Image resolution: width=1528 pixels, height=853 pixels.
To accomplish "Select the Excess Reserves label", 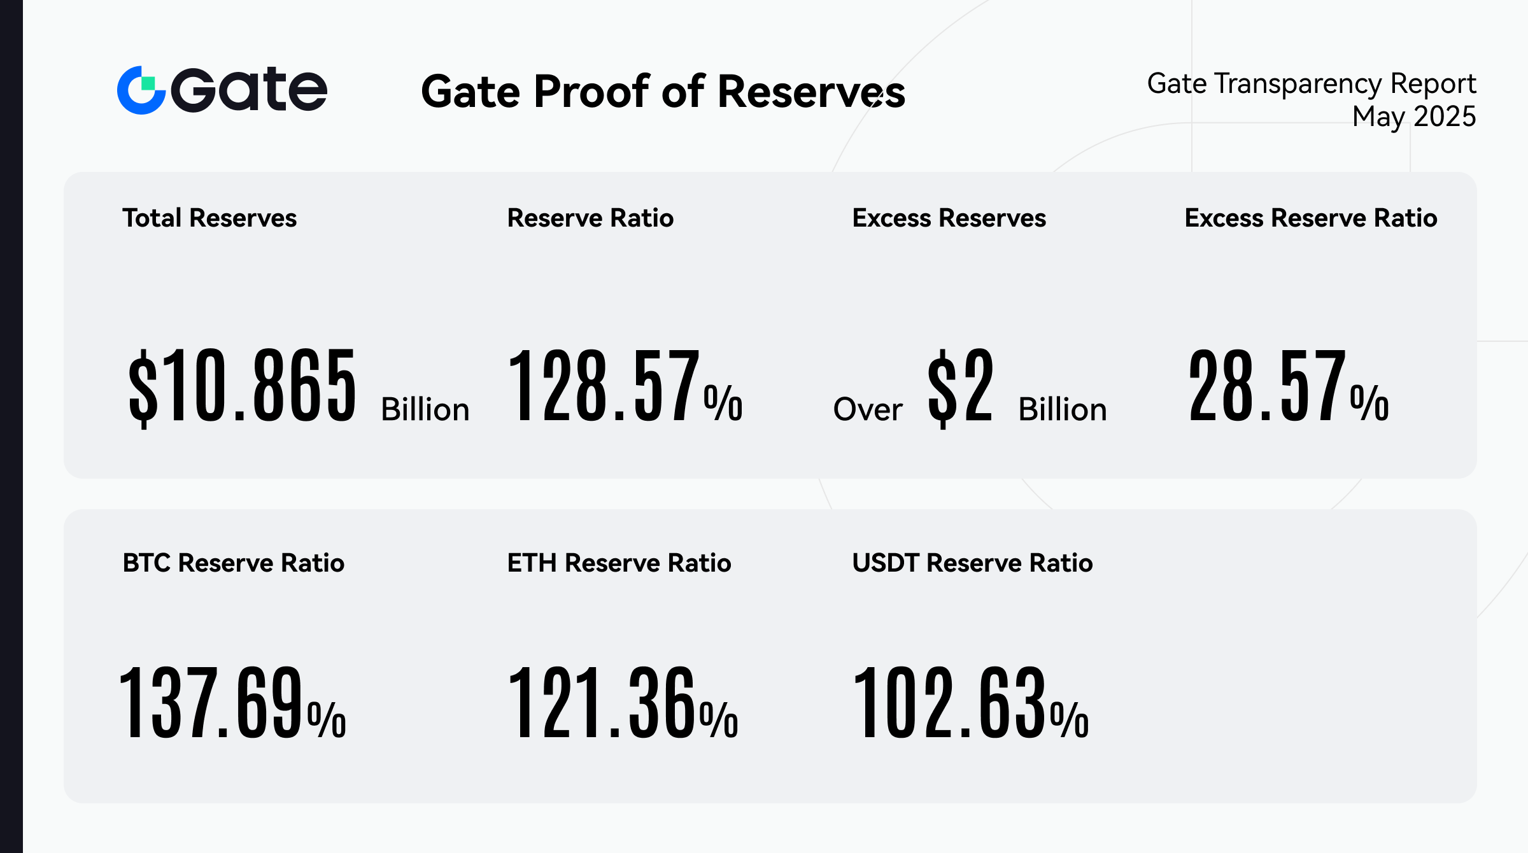I will (949, 218).
